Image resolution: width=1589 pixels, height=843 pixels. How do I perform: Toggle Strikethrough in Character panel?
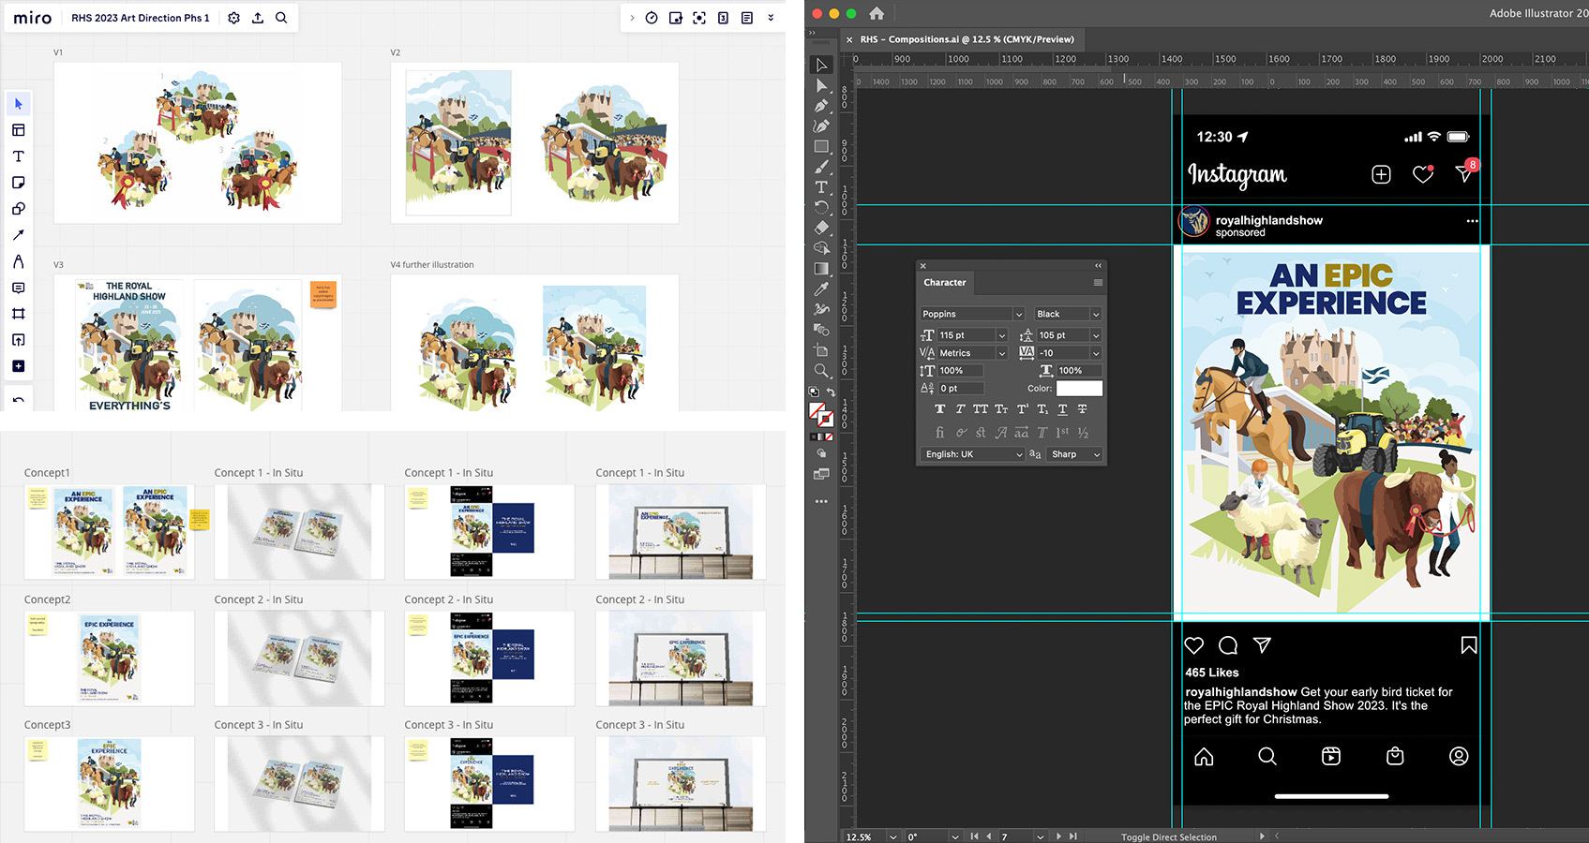point(1082,409)
